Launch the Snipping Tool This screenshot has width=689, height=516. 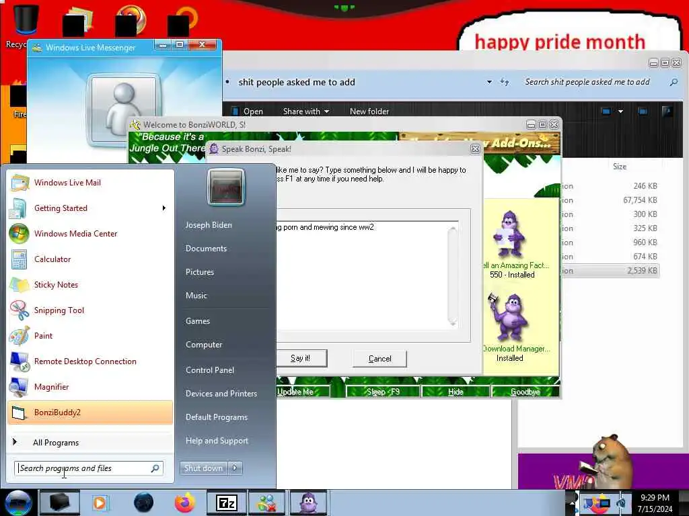90,310
